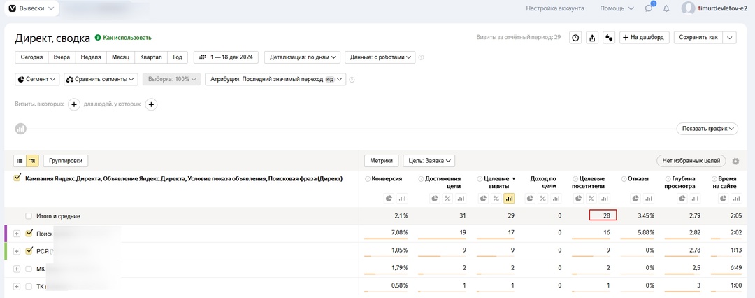Select the Год period tab
This screenshot has height=298, width=755.
point(178,57)
